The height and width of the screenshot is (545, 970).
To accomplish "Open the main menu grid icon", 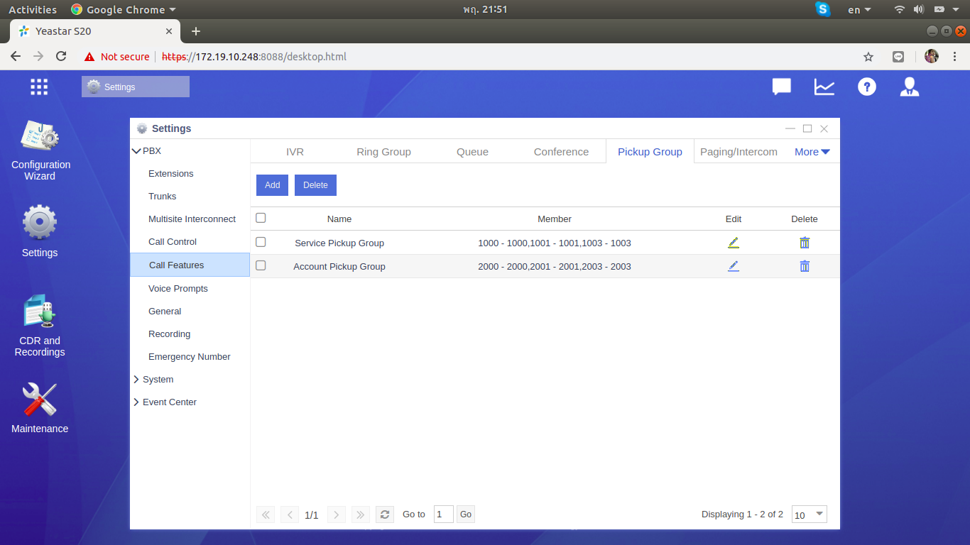I will point(39,87).
